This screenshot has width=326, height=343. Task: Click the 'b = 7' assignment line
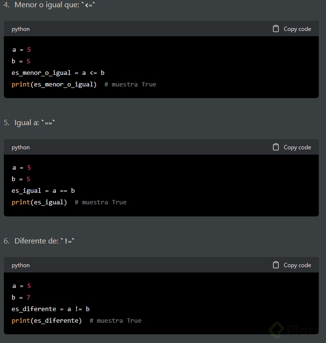point(21,298)
